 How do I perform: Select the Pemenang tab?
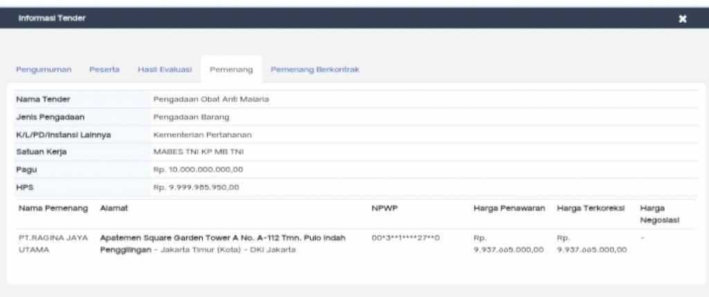pos(231,70)
